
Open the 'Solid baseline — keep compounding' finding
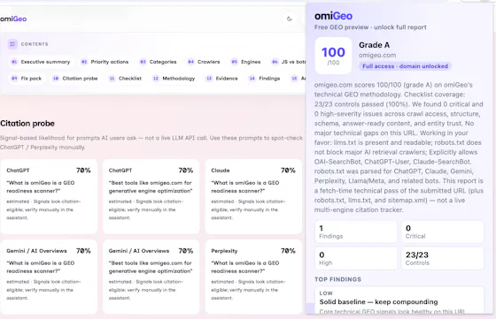click(x=399, y=300)
